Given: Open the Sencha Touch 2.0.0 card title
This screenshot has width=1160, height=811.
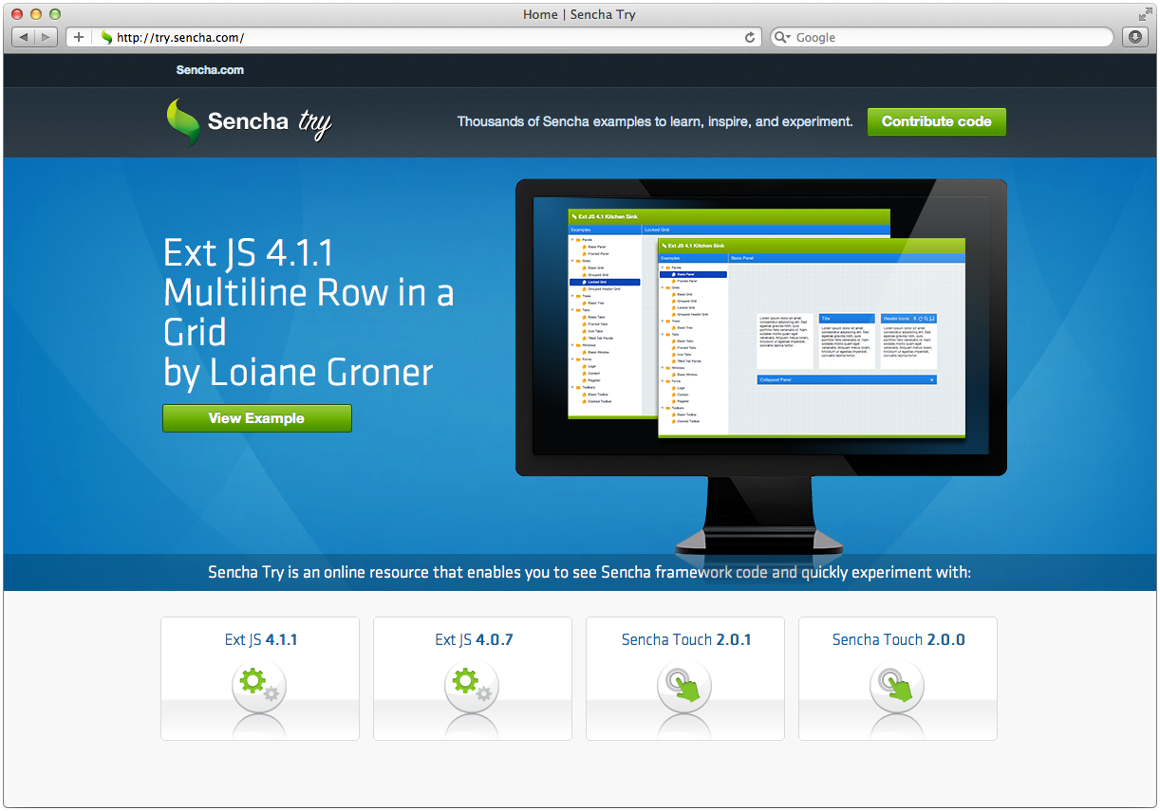Looking at the screenshot, I should click(898, 639).
